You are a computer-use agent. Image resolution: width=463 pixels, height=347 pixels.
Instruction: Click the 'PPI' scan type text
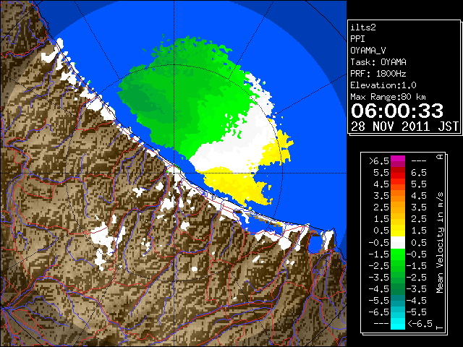pyautogui.click(x=357, y=39)
